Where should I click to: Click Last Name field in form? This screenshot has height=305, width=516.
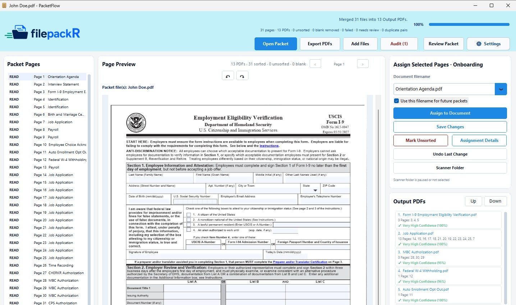click(160, 179)
